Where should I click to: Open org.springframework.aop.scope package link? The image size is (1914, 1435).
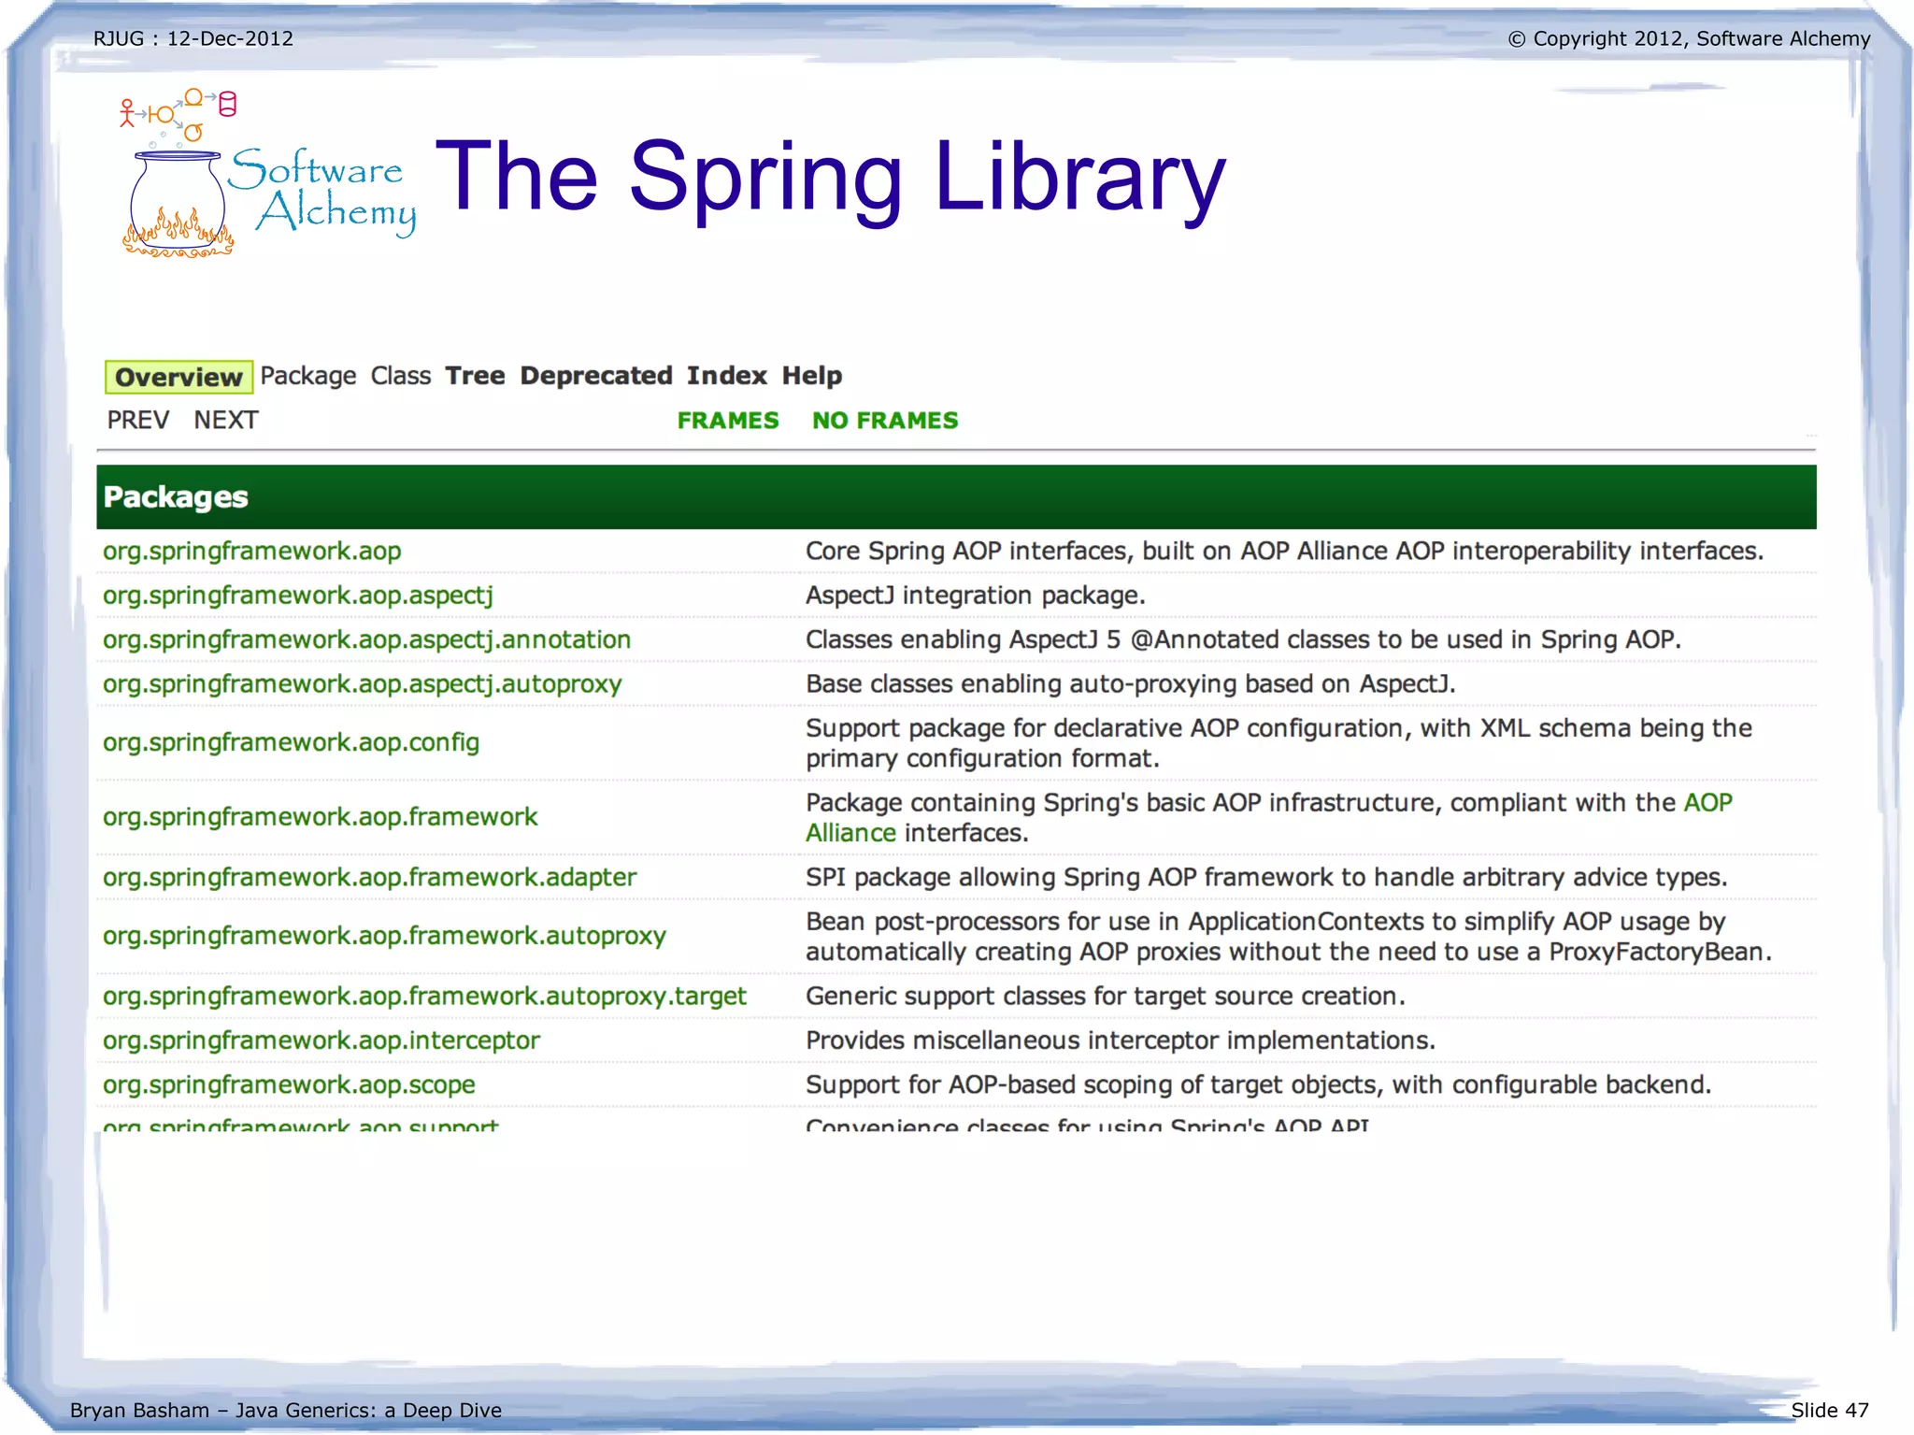[x=289, y=1085]
